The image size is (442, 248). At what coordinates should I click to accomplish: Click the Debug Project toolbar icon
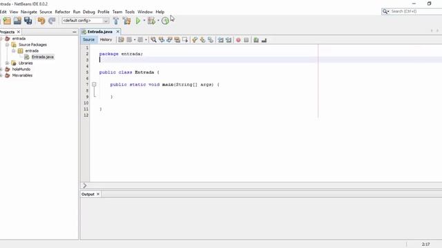point(151,21)
